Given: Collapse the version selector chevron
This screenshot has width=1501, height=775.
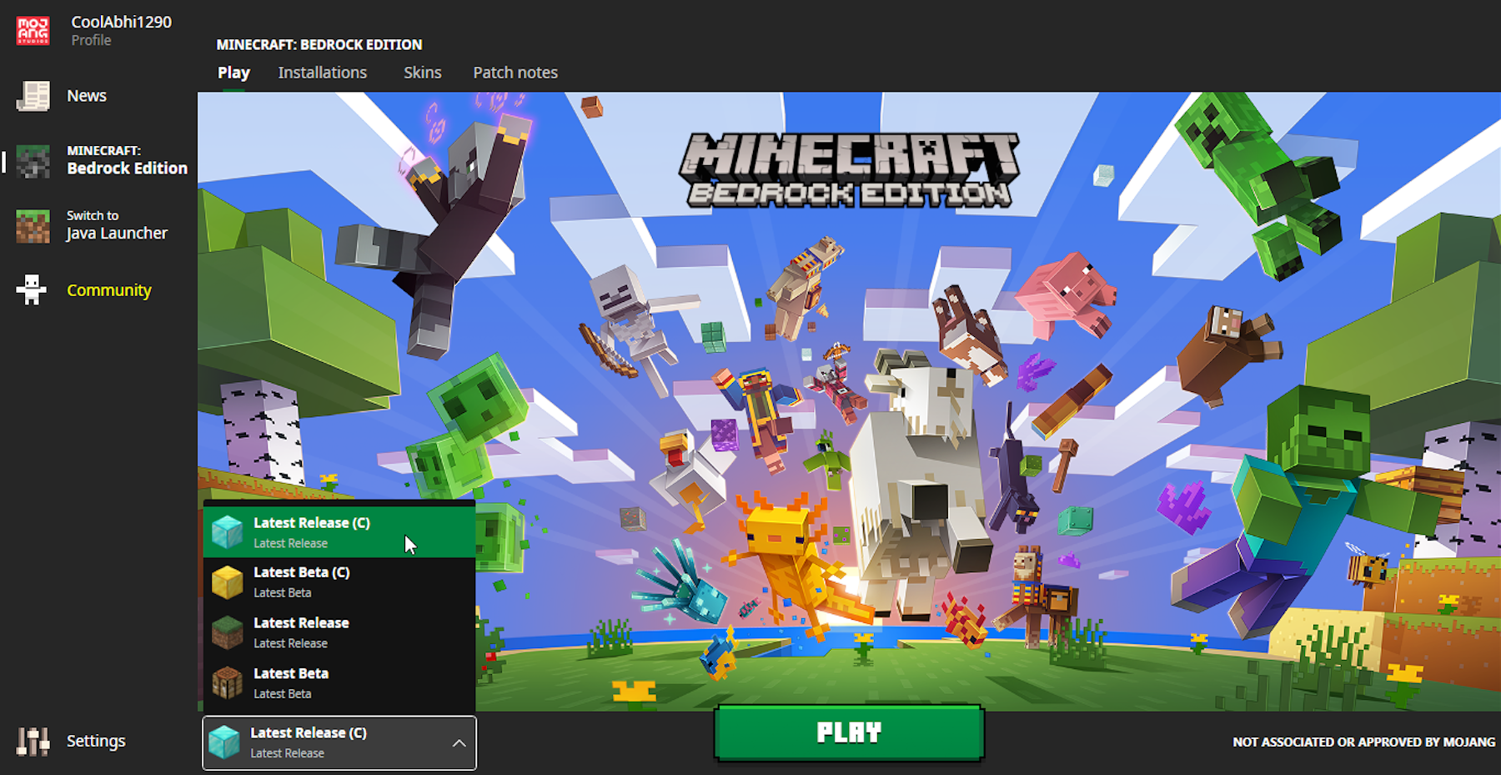Looking at the screenshot, I should (x=458, y=742).
